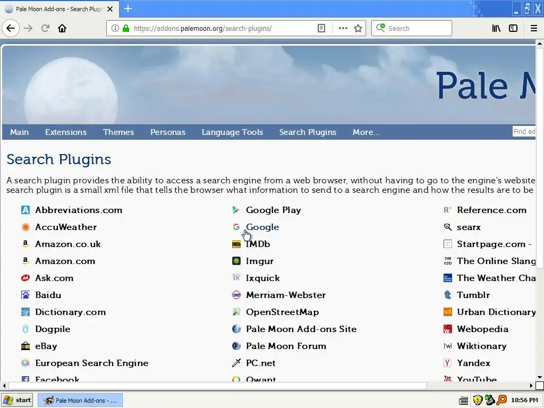Open a new tab
The image size is (544, 408).
tap(128, 8)
